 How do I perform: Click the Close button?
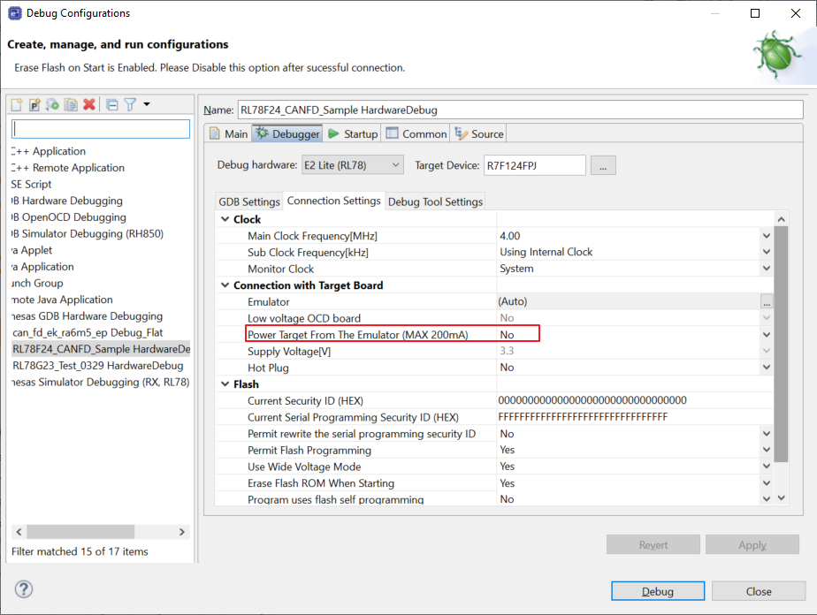[758, 591]
